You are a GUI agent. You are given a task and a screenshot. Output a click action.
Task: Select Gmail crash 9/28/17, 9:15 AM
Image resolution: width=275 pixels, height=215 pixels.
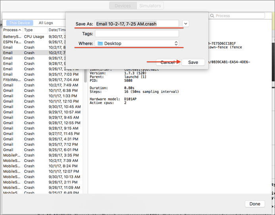tap(42, 129)
